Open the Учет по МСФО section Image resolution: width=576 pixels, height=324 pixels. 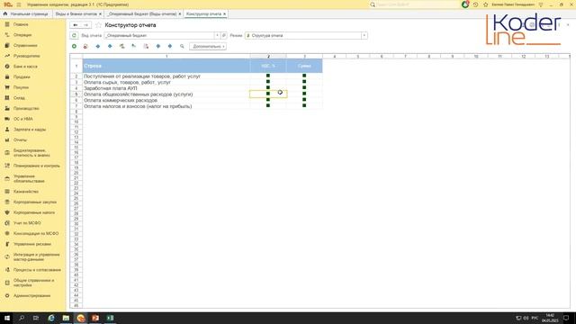(27, 223)
